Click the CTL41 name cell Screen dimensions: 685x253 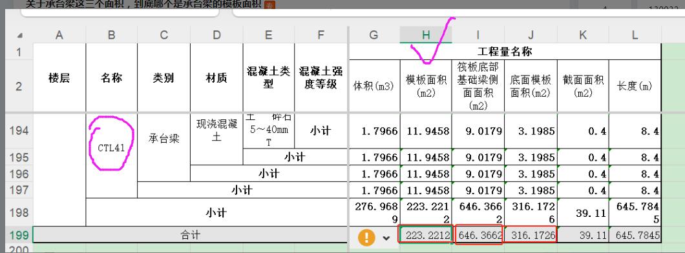click(x=111, y=147)
